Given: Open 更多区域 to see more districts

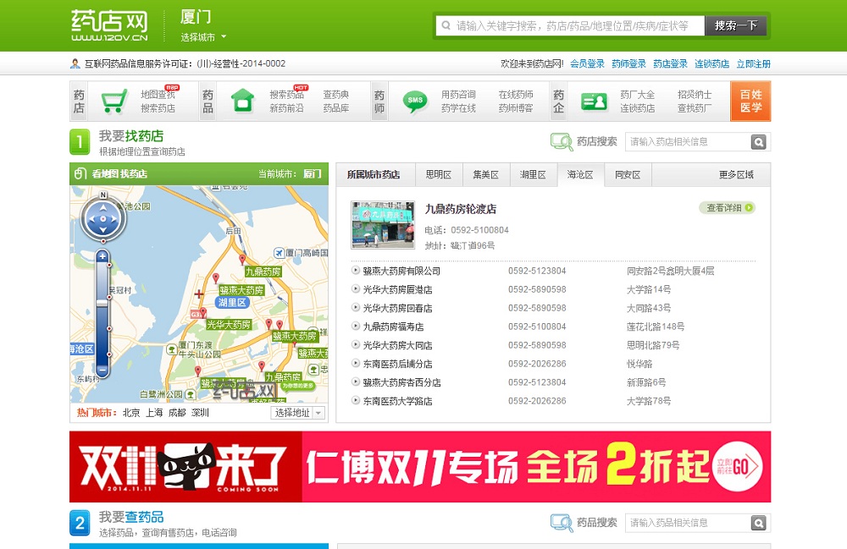Looking at the screenshot, I should tap(736, 175).
